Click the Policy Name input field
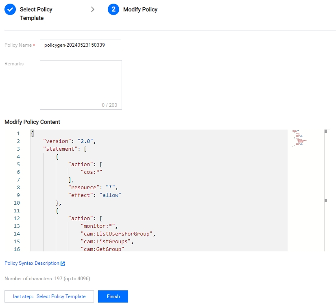Screen dimensions: 336x305 (x=81, y=45)
